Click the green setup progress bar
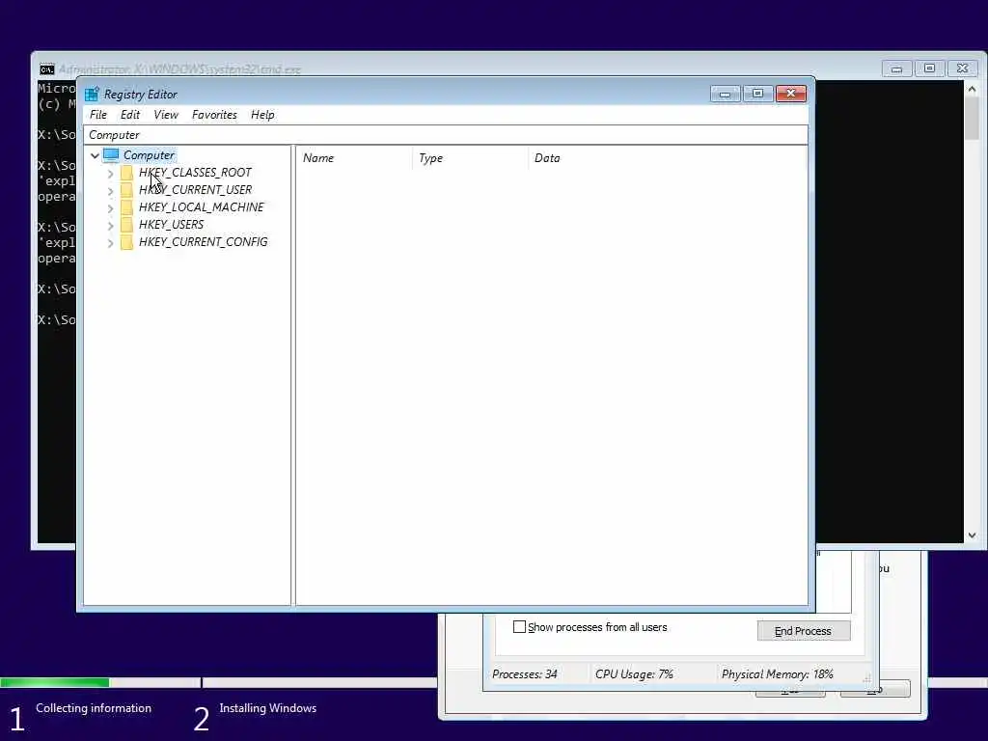 [55, 682]
